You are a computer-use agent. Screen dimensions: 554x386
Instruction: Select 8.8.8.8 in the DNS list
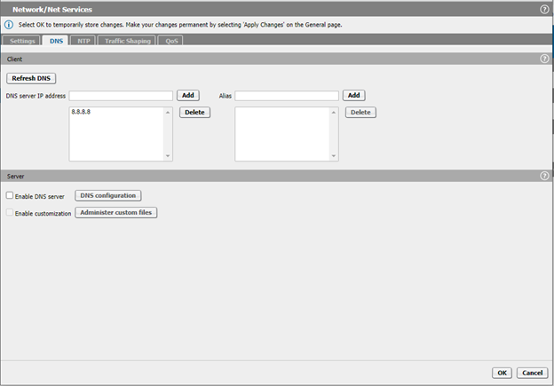click(81, 112)
